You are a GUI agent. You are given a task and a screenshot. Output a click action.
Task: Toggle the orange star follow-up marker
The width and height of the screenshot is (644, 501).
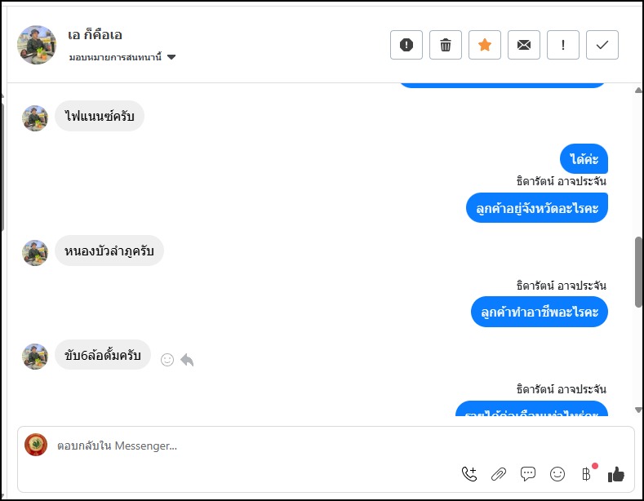tap(484, 45)
